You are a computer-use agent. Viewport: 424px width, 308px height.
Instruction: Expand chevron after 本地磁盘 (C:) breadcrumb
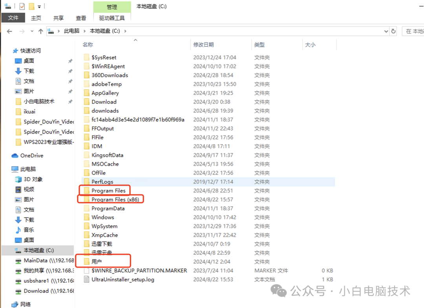click(125, 31)
